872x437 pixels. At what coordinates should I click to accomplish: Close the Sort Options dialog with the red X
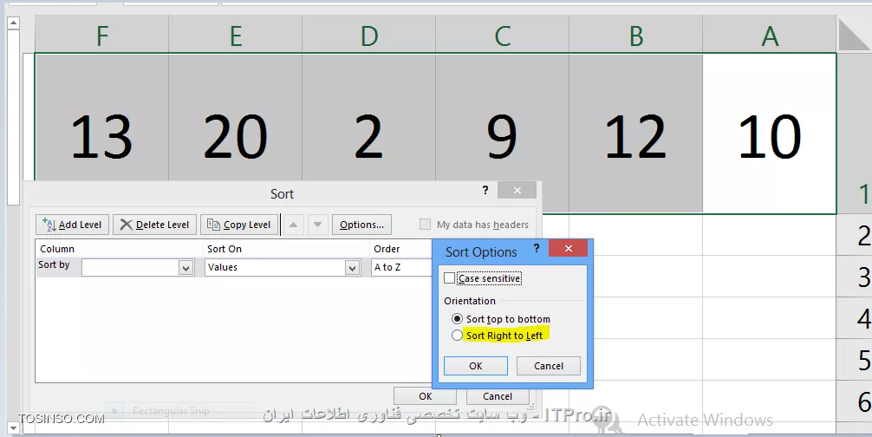click(569, 248)
